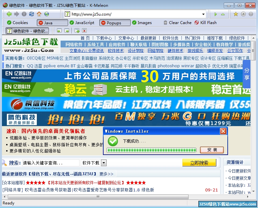The width and height of the screenshot is (258, 208).
Task: Reload the page with the Refresh icon
Action: (x=32, y=14)
